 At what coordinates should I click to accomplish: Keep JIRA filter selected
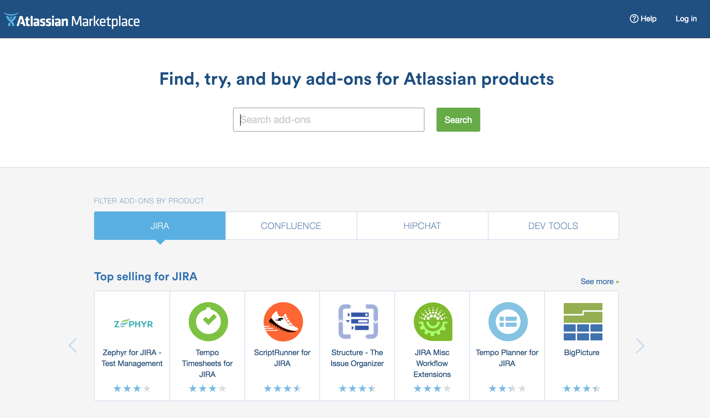160,225
